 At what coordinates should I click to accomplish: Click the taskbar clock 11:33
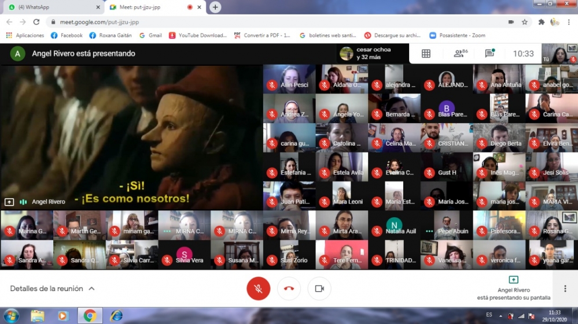pyautogui.click(x=554, y=316)
